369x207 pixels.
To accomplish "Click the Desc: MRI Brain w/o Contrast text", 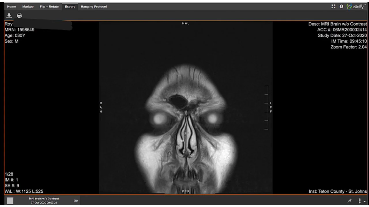I will 338,24.
